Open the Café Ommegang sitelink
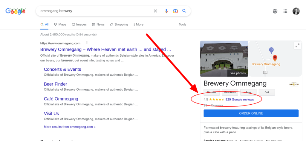Viewport: 306px width, 141px height. [61, 99]
